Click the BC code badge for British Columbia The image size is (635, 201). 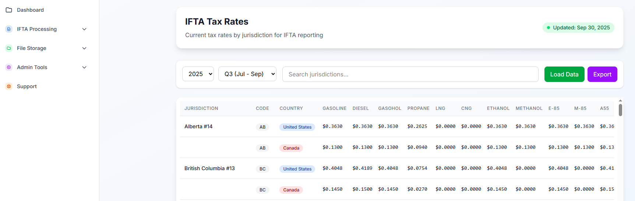click(262, 169)
